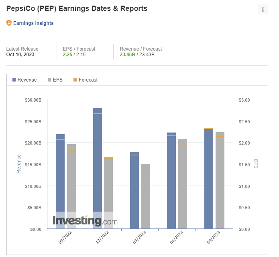Click the 23.43B revenue forecast value
Viewport: 279px width, 257px height.
point(147,55)
